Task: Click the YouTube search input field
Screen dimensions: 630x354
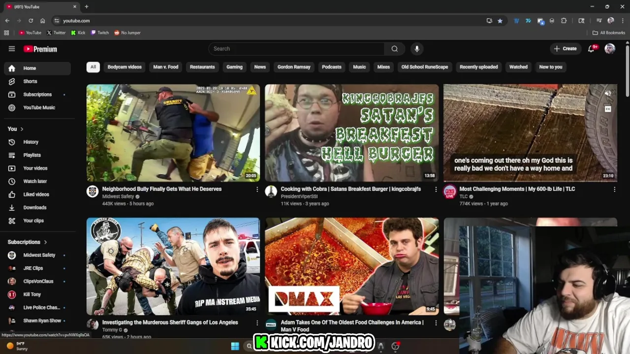Action: point(296,49)
